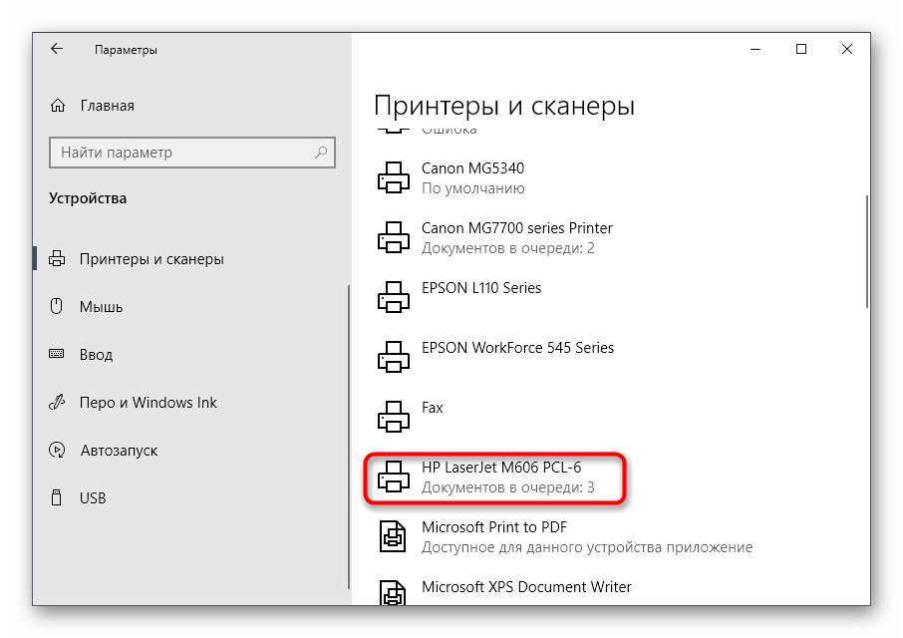
Task: Select HP LaserJet M606 PCL-6 printer
Action: click(x=501, y=468)
